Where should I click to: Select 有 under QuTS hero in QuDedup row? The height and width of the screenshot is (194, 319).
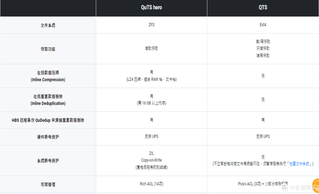click(x=151, y=120)
